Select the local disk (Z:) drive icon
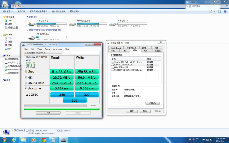 pos(113,24)
